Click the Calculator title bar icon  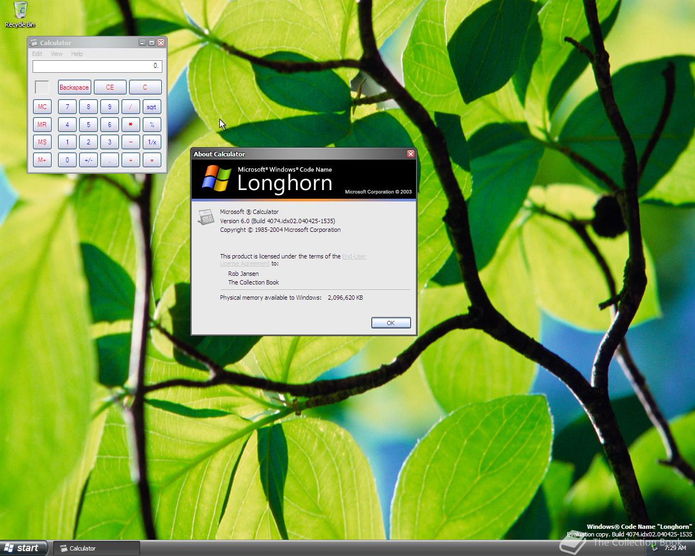pyautogui.click(x=34, y=43)
